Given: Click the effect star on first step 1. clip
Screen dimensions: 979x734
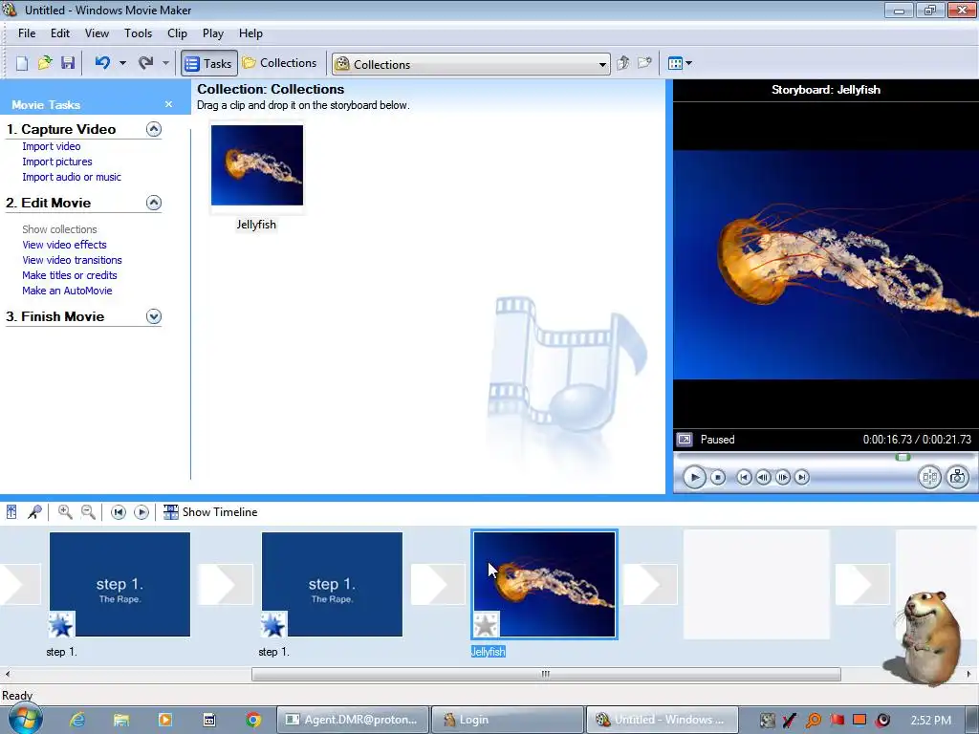Looking at the screenshot, I should click(x=61, y=624).
